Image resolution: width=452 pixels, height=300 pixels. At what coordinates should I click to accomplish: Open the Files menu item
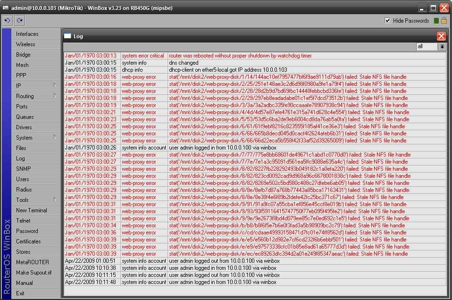point(21,148)
